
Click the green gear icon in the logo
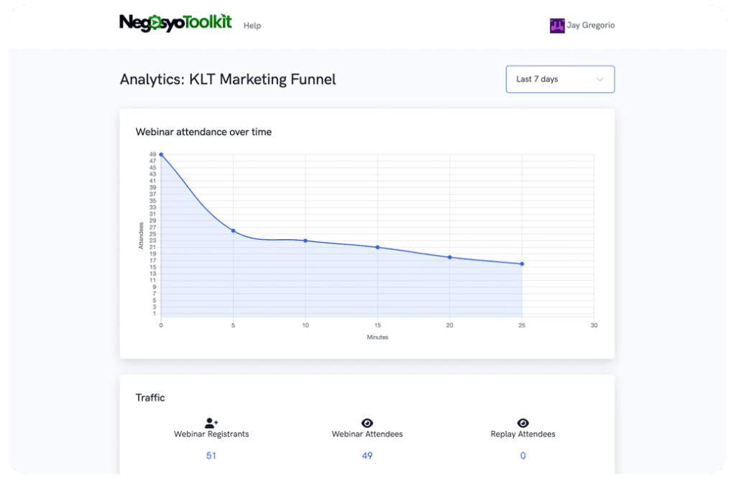155,22
